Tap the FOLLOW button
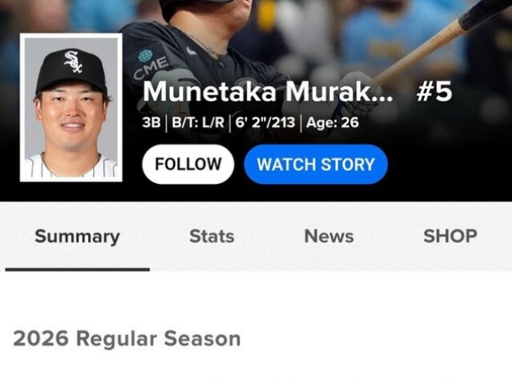The height and width of the screenshot is (382, 512). (188, 164)
